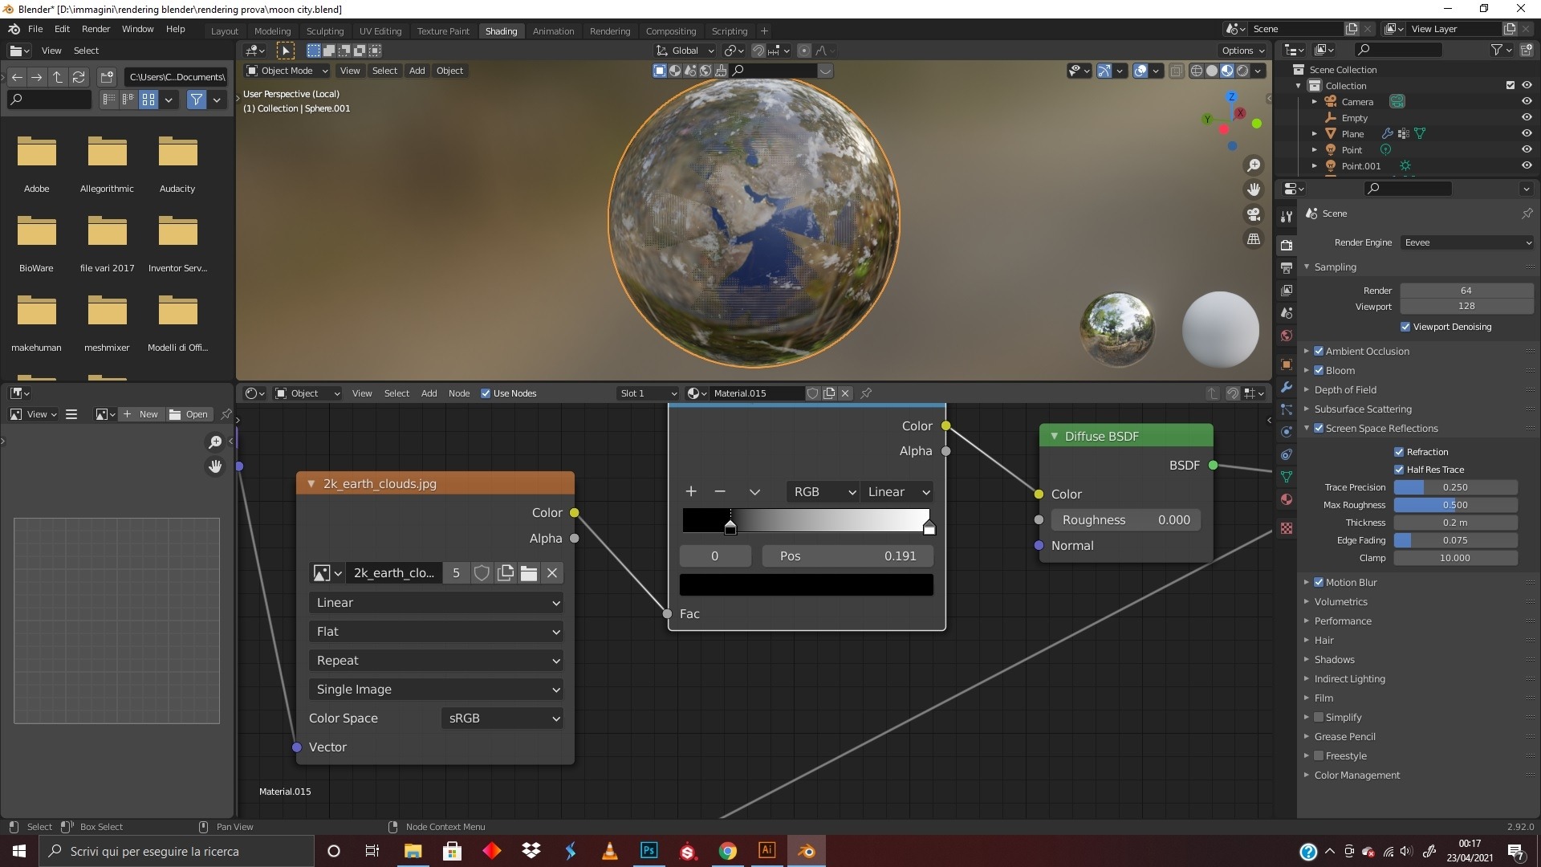Open ColorRamp Linear interpolation dropdown
1541x867 pixels.
[x=897, y=491]
